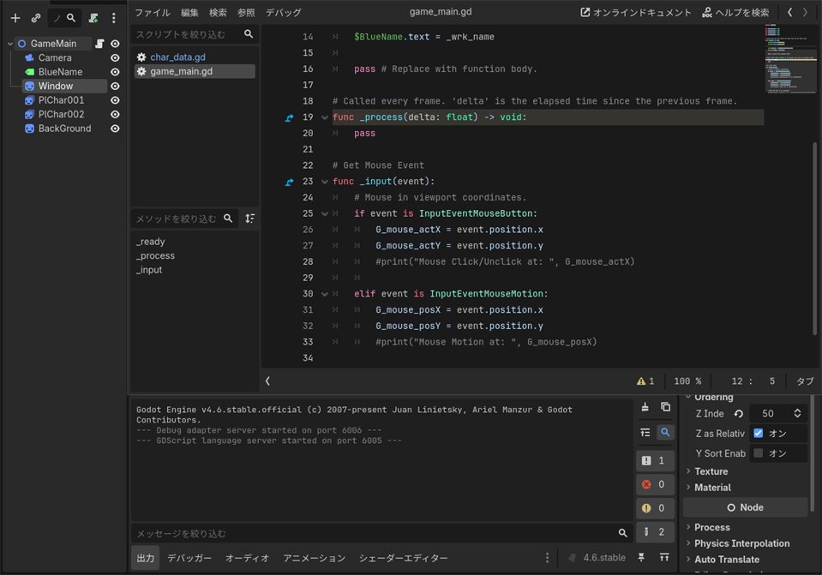Collapse the GameMain tree node
Image resolution: width=822 pixels, height=575 pixels.
(x=9, y=44)
